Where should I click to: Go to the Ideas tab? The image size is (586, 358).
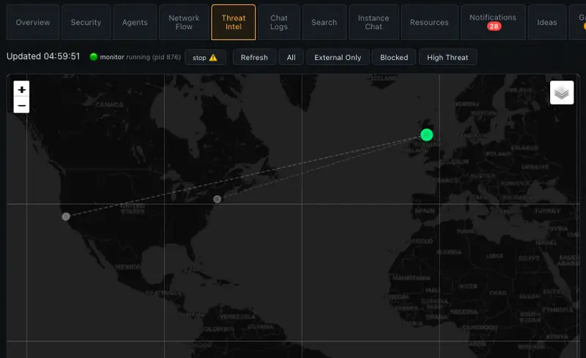pyautogui.click(x=546, y=23)
